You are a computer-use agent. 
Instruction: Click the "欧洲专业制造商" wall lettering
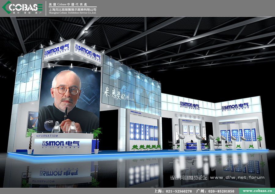(189, 117)
